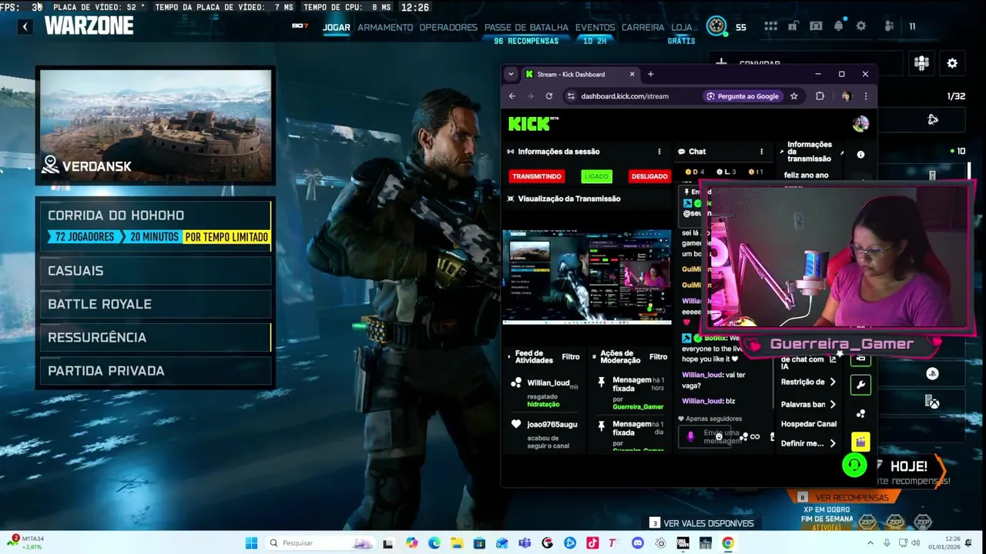The width and height of the screenshot is (986, 554).
Task: Select the JOGAR tab
Action: click(337, 27)
